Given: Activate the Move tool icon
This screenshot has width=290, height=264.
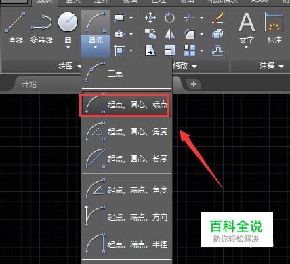Looking at the screenshot, I should pyautogui.click(x=150, y=18).
